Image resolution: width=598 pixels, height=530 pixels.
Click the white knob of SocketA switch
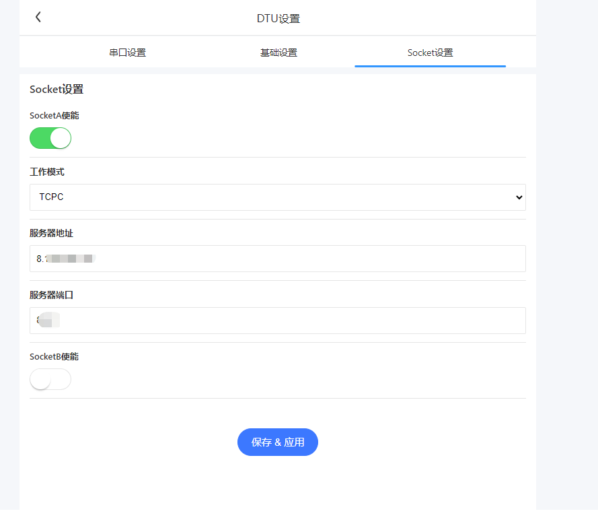[x=61, y=138]
